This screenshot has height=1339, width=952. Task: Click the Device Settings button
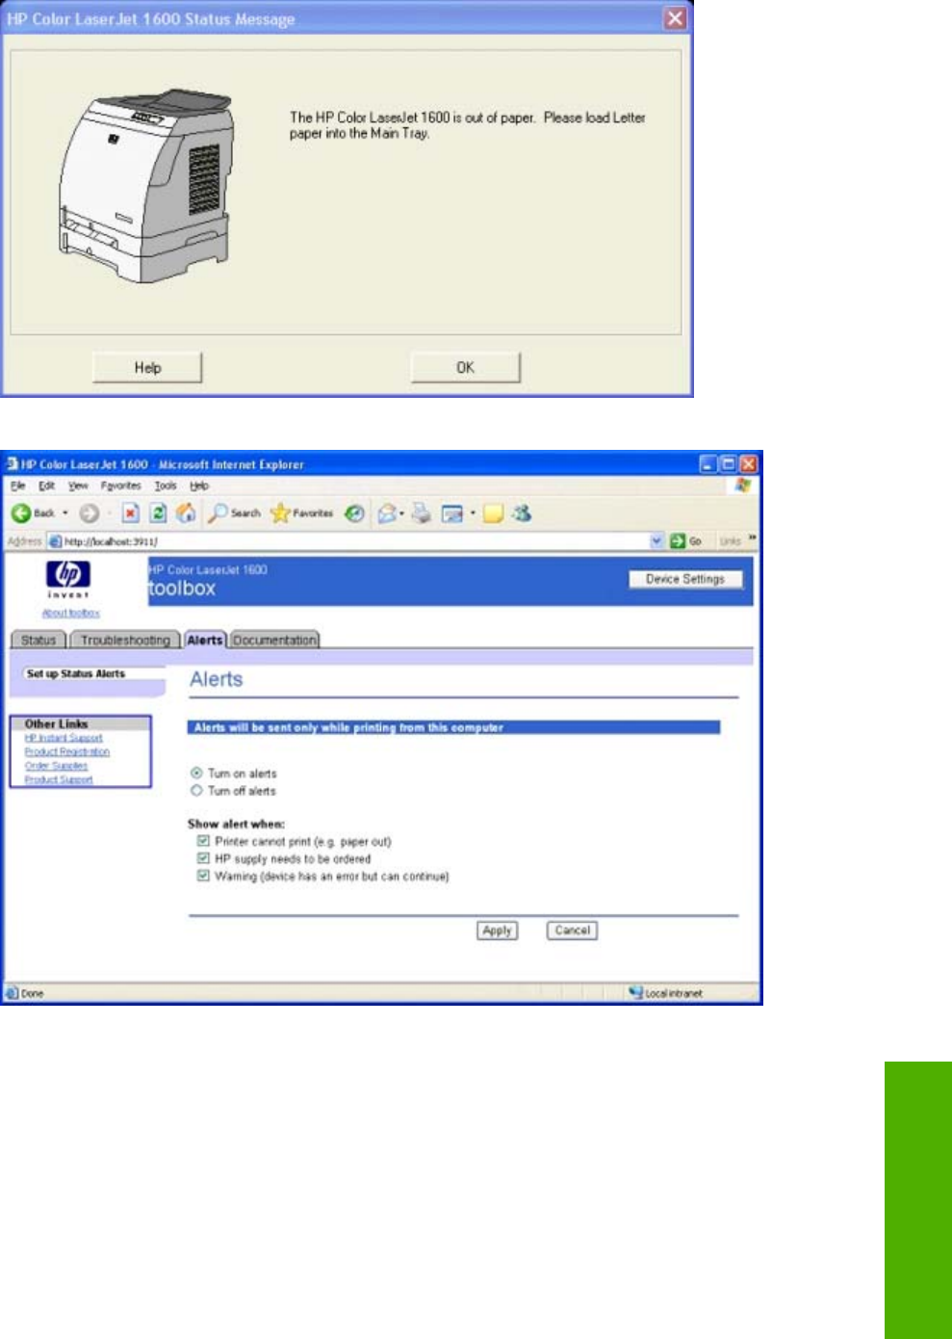pos(685,579)
